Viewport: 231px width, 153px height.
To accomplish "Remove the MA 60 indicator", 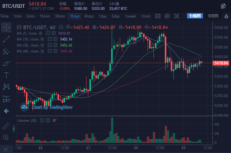I will (55, 51).
